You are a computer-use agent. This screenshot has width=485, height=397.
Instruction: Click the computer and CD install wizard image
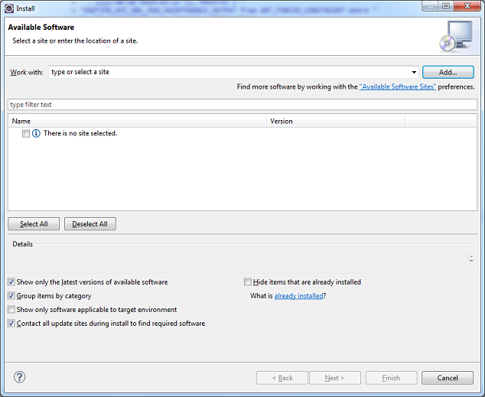coord(456,36)
